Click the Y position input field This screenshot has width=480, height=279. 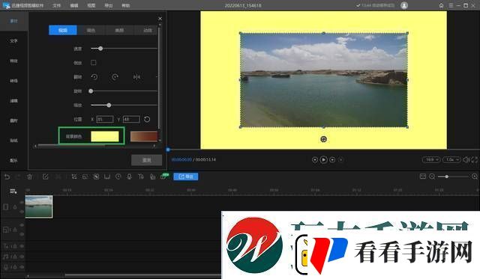point(131,119)
